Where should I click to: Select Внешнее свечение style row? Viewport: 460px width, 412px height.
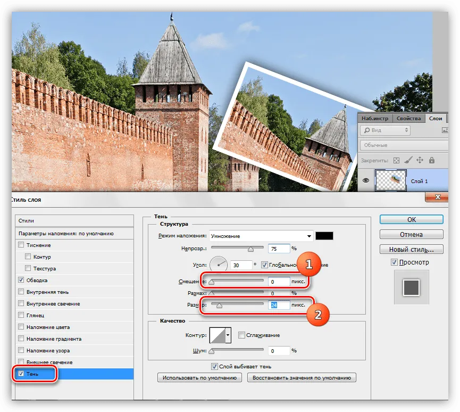click(x=74, y=362)
